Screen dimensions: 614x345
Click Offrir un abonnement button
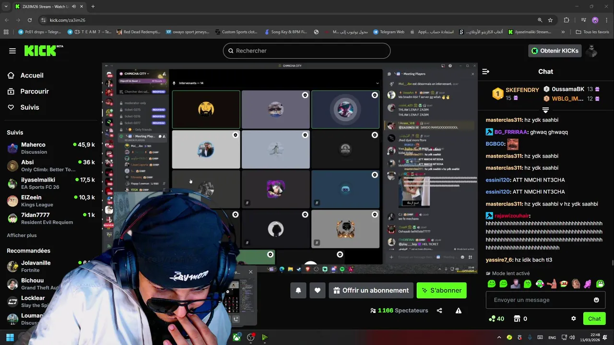[x=371, y=290]
